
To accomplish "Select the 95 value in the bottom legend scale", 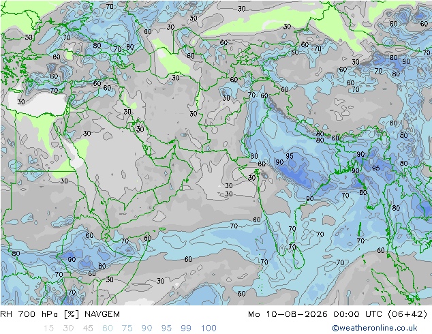I will point(166,329).
